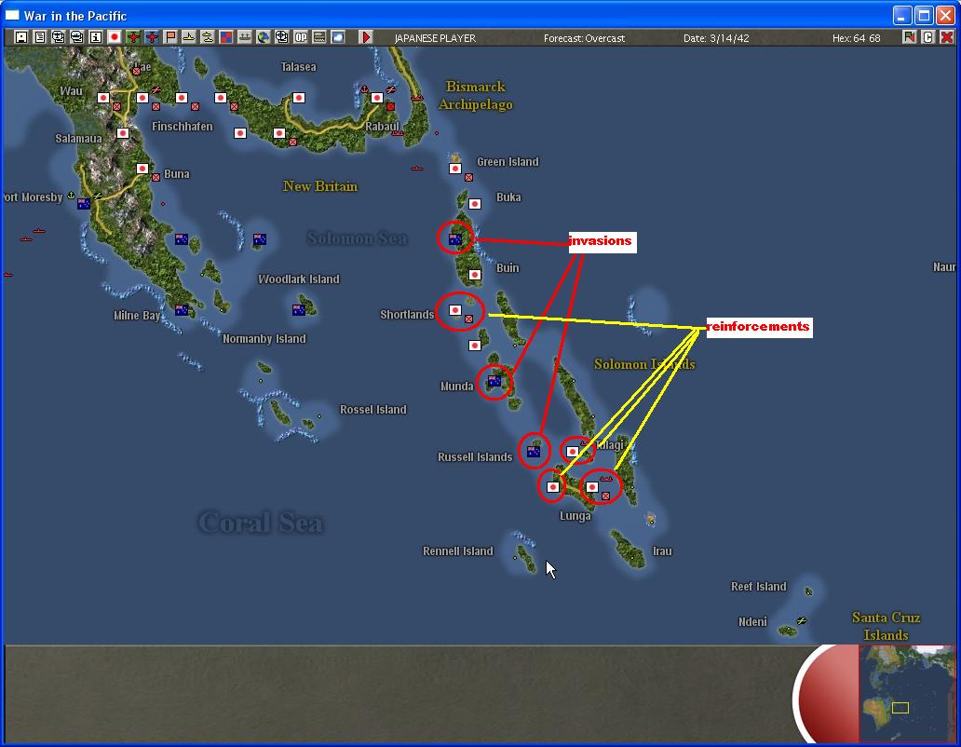Click the red X icon in game toolbar
This screenshot has width=961, height=747.
tap(947, 37)
